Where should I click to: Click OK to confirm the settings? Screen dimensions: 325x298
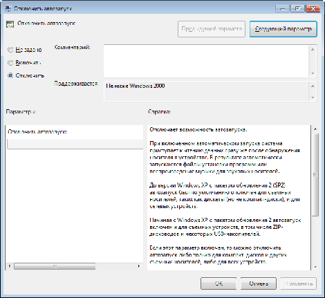click(x=219, y=283)
